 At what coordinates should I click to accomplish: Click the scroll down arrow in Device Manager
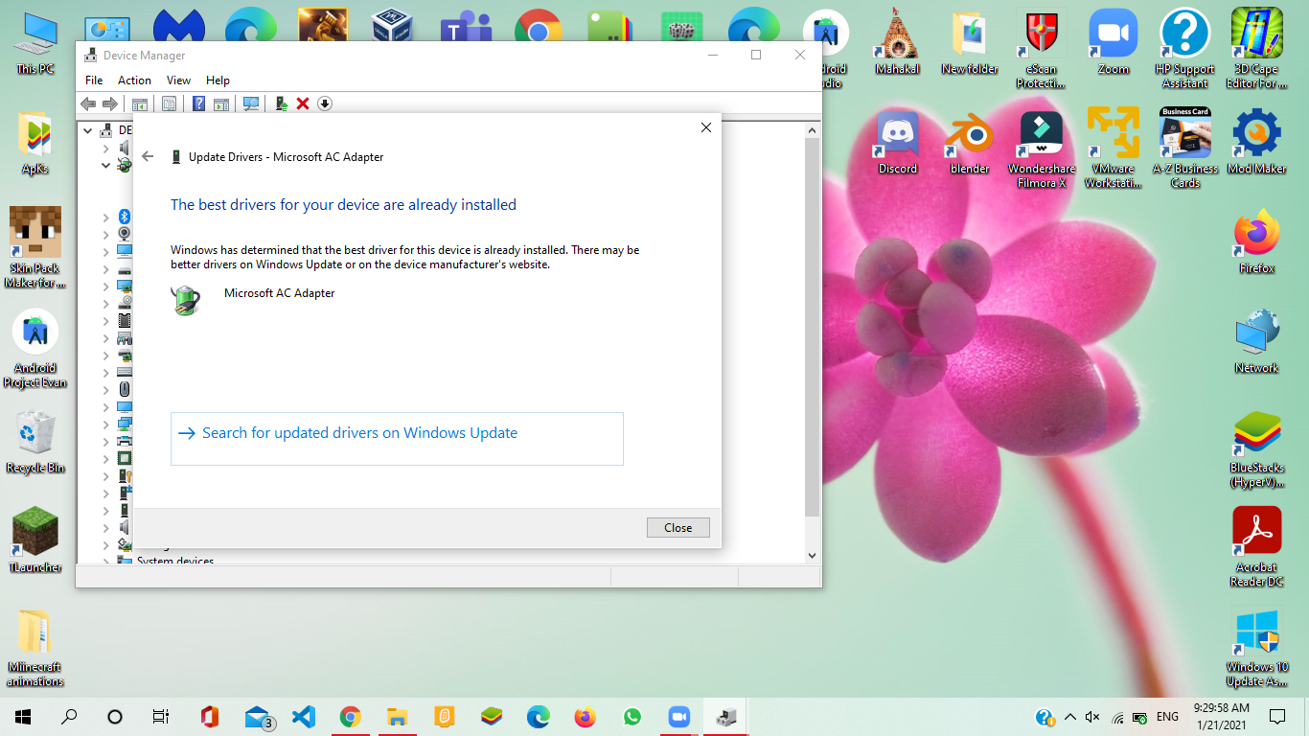[x=812, y=556]
